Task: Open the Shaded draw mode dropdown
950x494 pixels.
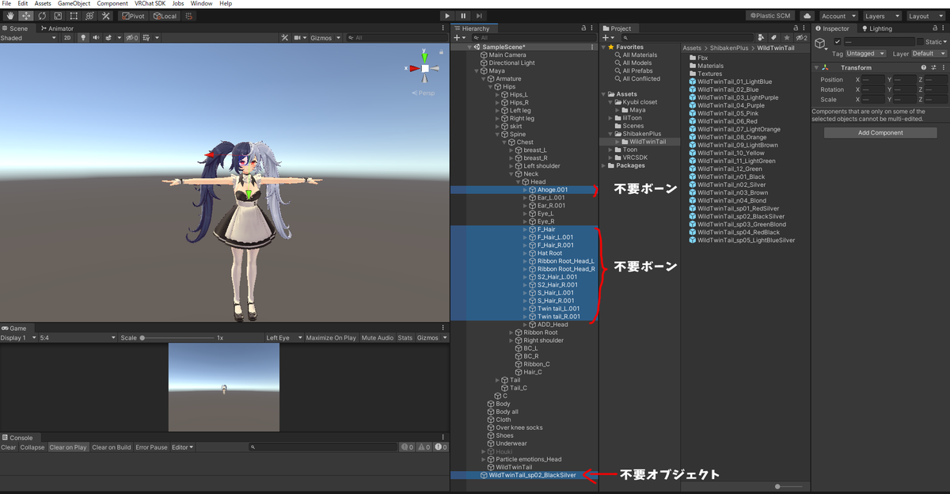Action: (29, 38)
